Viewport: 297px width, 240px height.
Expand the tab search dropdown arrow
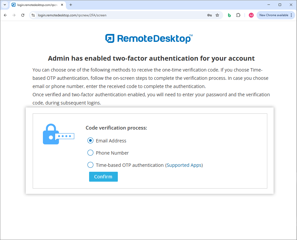click(x=5, y=5)
